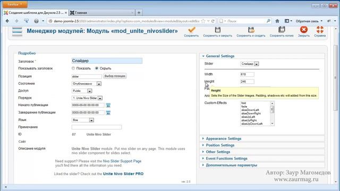Screen dimensions: 340x191
Task: Expand the Дополнительные параметры section
Action: point(262,165)
